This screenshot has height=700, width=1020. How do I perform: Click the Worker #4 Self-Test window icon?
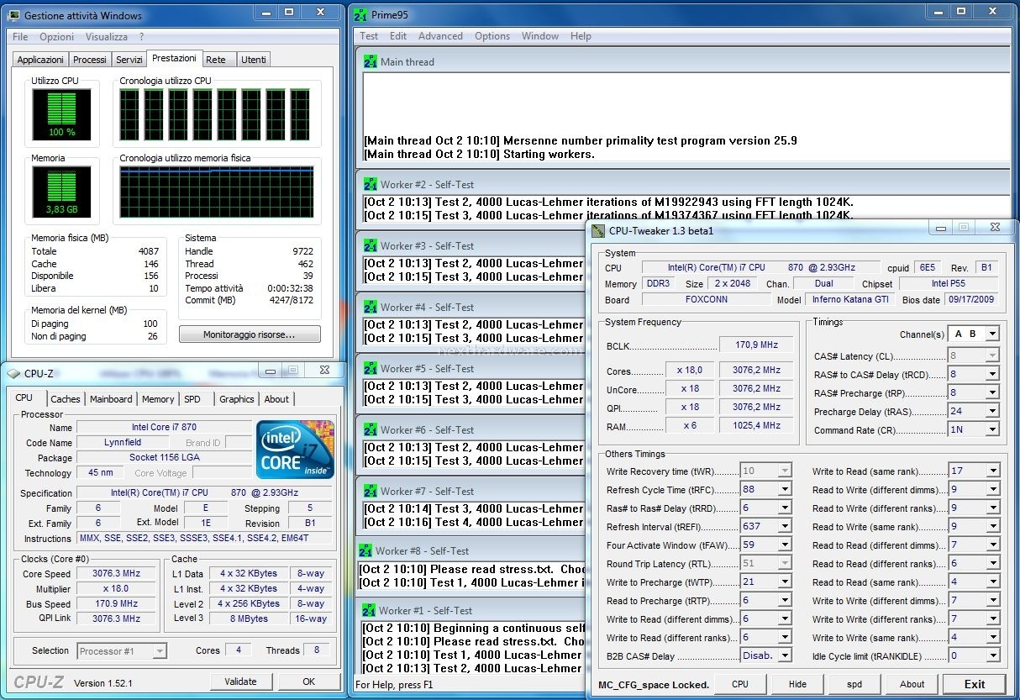[371, 307]
